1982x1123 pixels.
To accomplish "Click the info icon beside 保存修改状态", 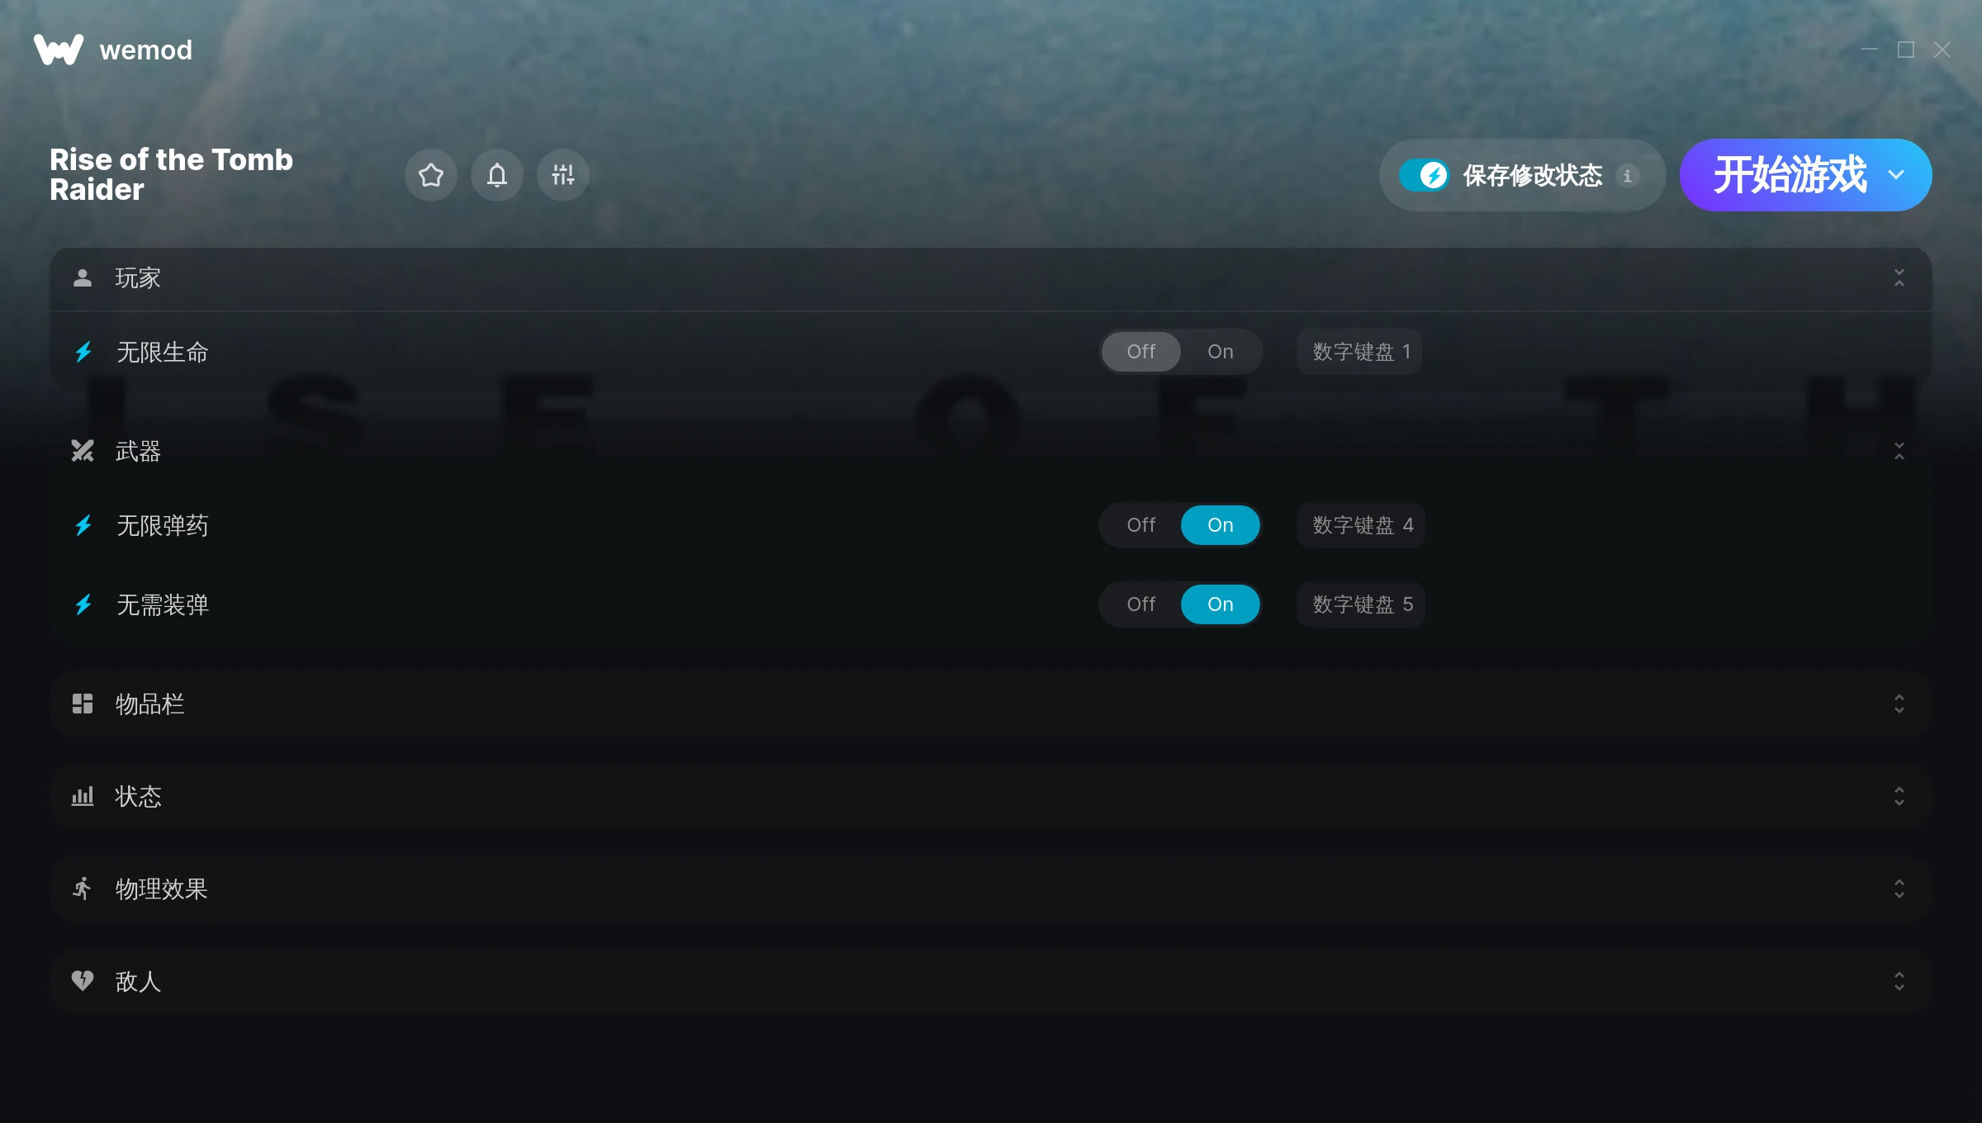I will coord(1628,175).
